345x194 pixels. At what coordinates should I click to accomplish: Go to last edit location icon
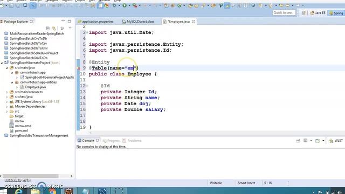click(x=281, y=5)
